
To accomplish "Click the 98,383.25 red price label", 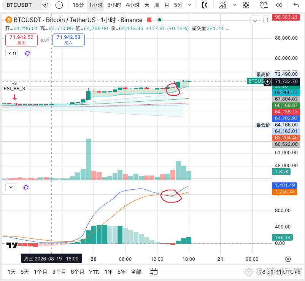I will point(286,17).
